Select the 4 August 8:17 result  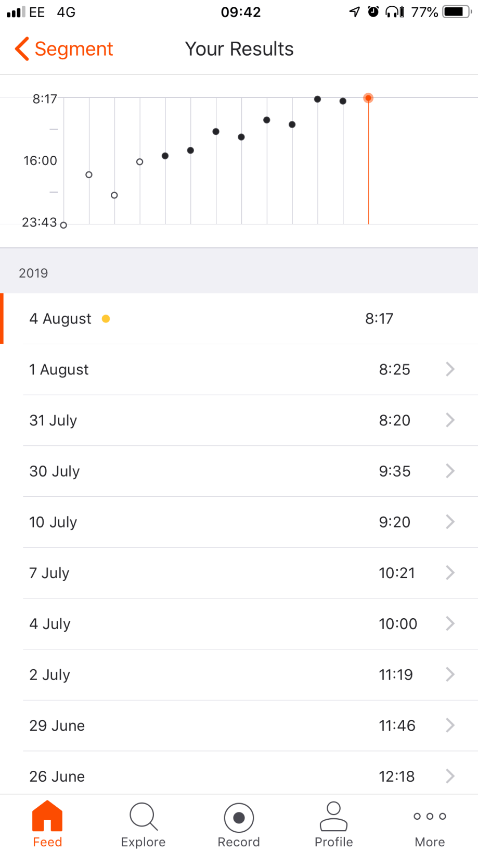(239, 319)
